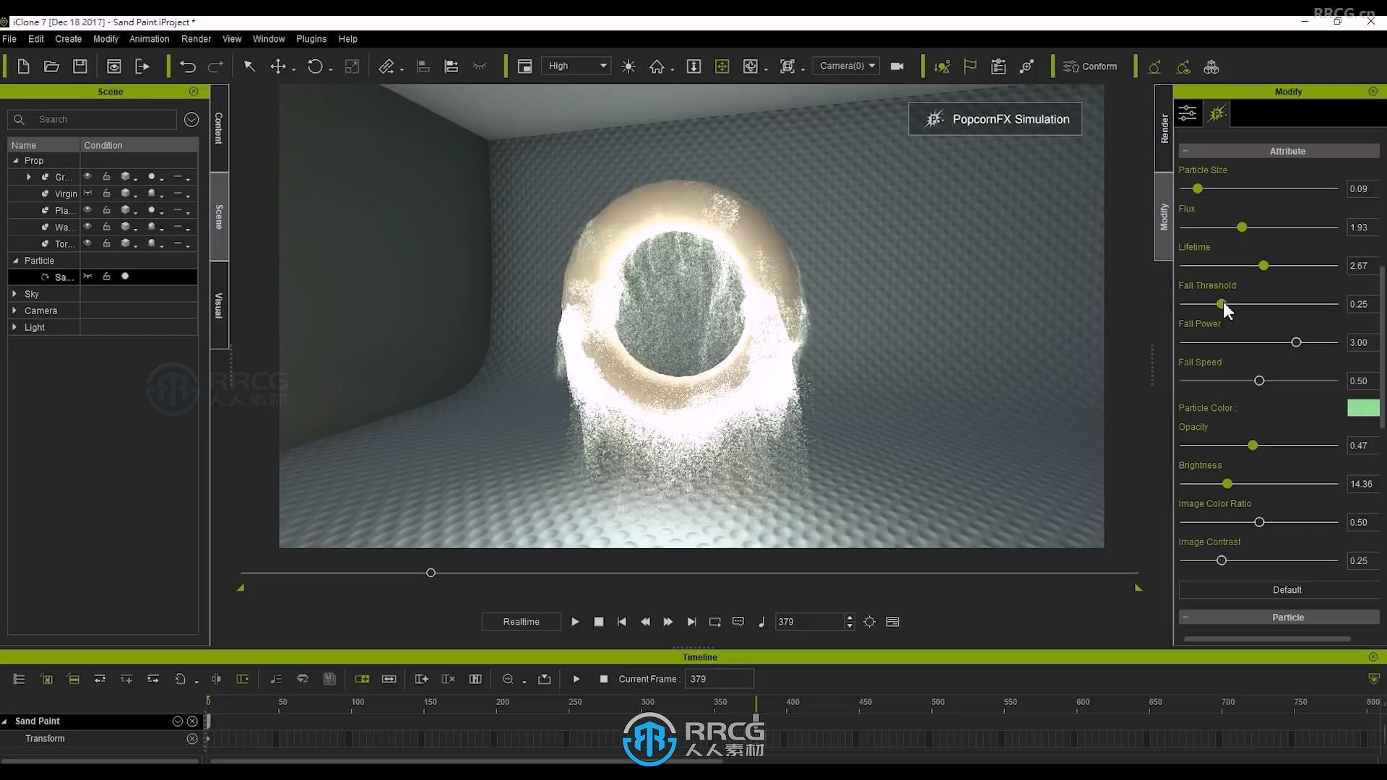Collapse the Prop tree group
This screenshot has width=1387, height=780.
point(15,160)
